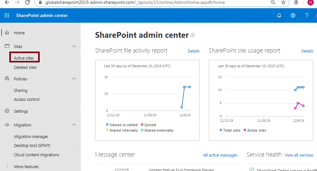The height and width of the screenshot is (171, 317).
Task: Reload the page with refresh icon
Action: (28, 3)
